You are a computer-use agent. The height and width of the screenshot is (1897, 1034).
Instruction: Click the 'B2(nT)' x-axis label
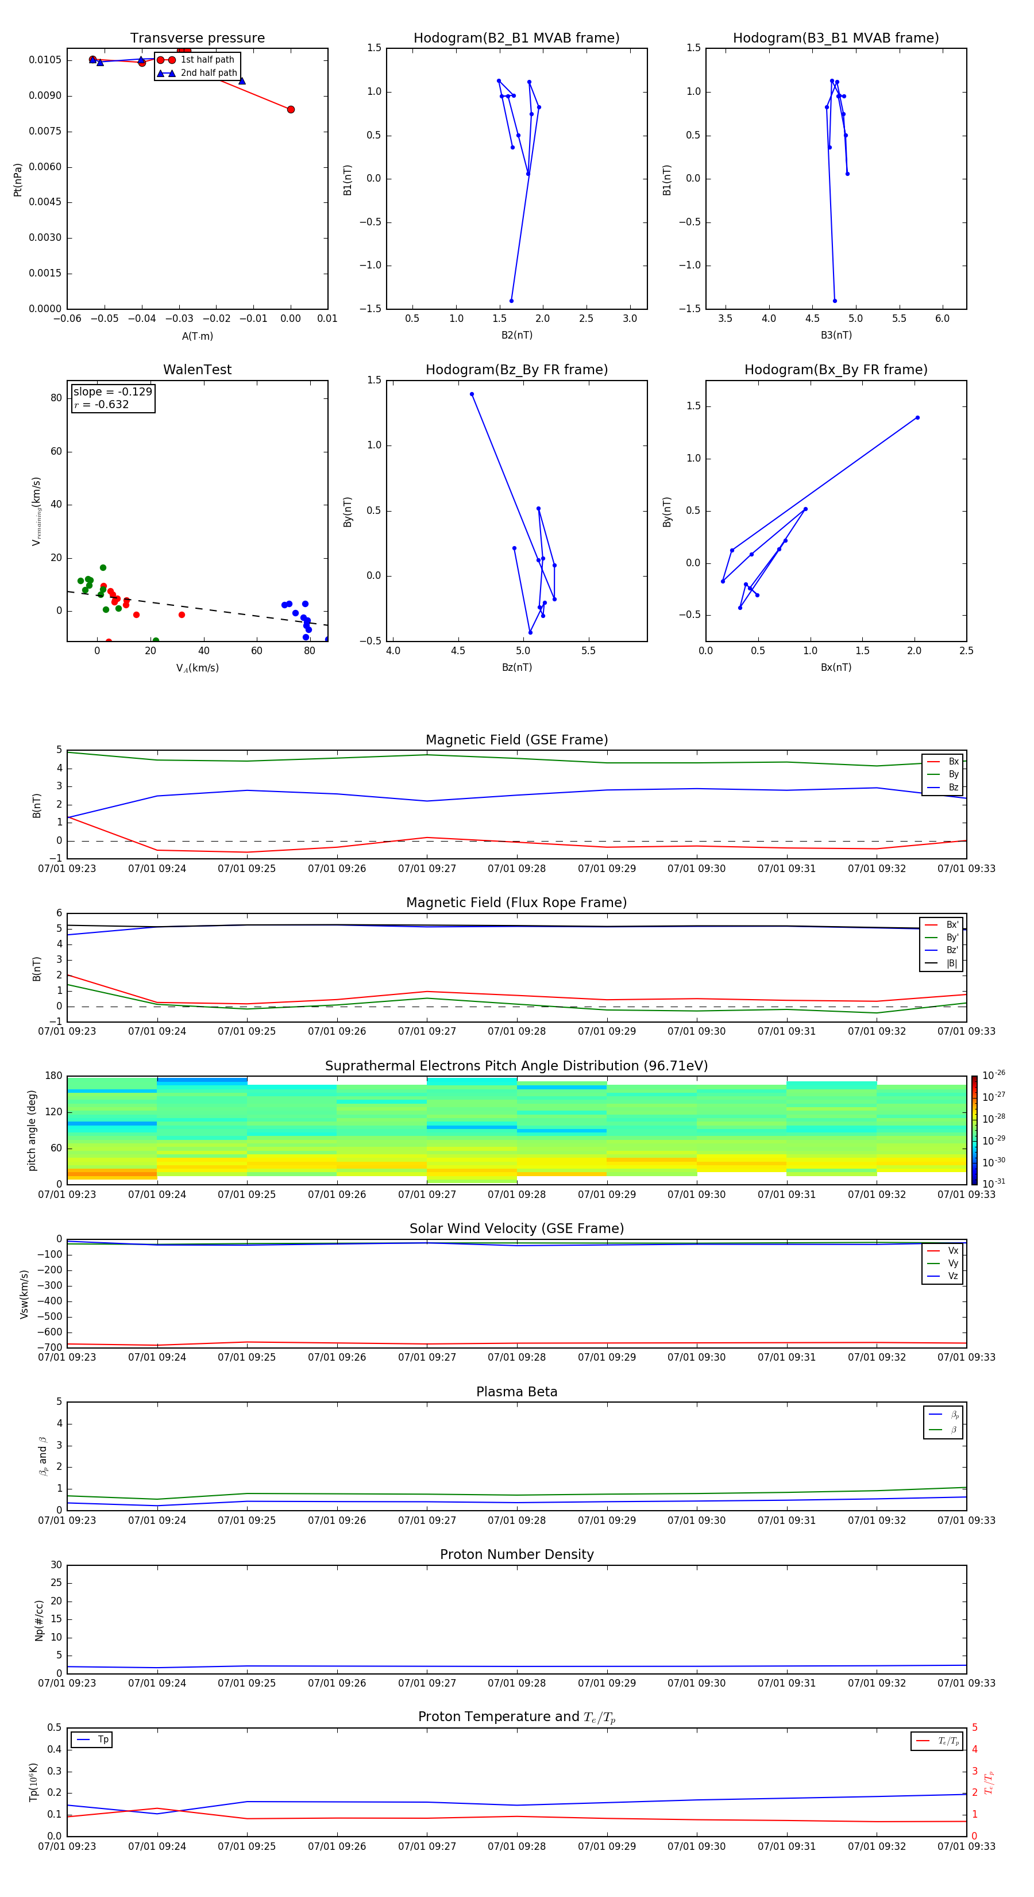[x=516, y=335]
